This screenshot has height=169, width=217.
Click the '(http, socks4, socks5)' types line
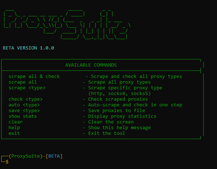click(x=119, y=94)
